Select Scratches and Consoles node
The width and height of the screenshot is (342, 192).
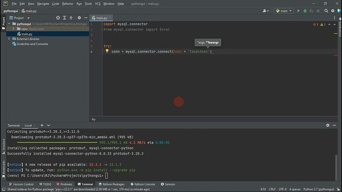click(32, 44)
